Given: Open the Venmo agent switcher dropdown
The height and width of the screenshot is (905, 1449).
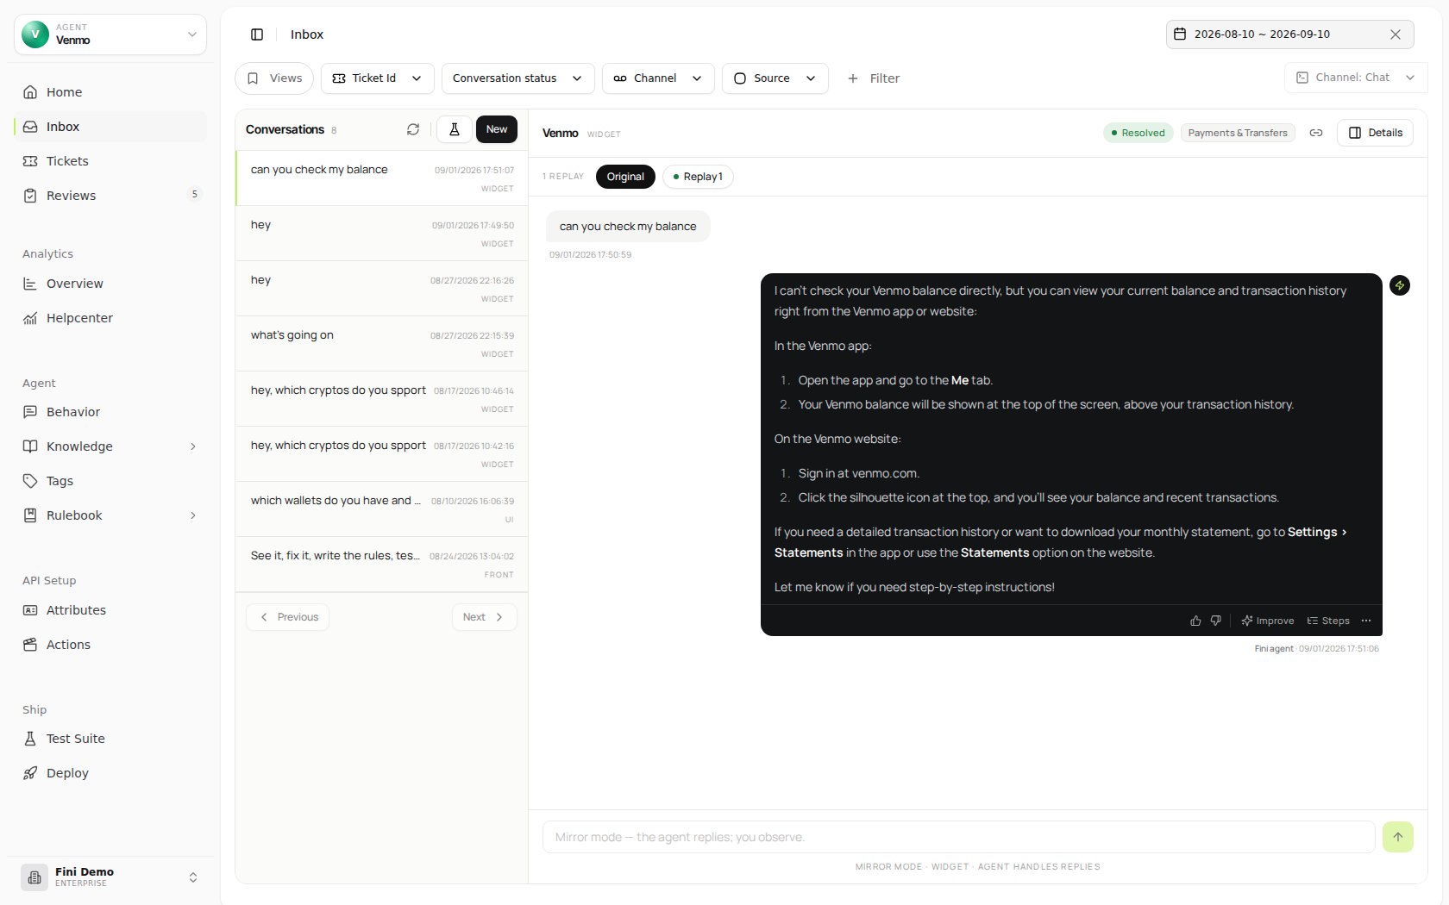Looking at the screenshot, I should pyautogui.click(x=110, y=34).
